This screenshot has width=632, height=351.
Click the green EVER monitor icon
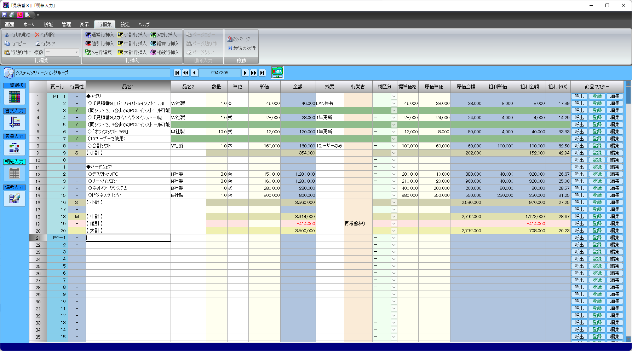point(277,72)
